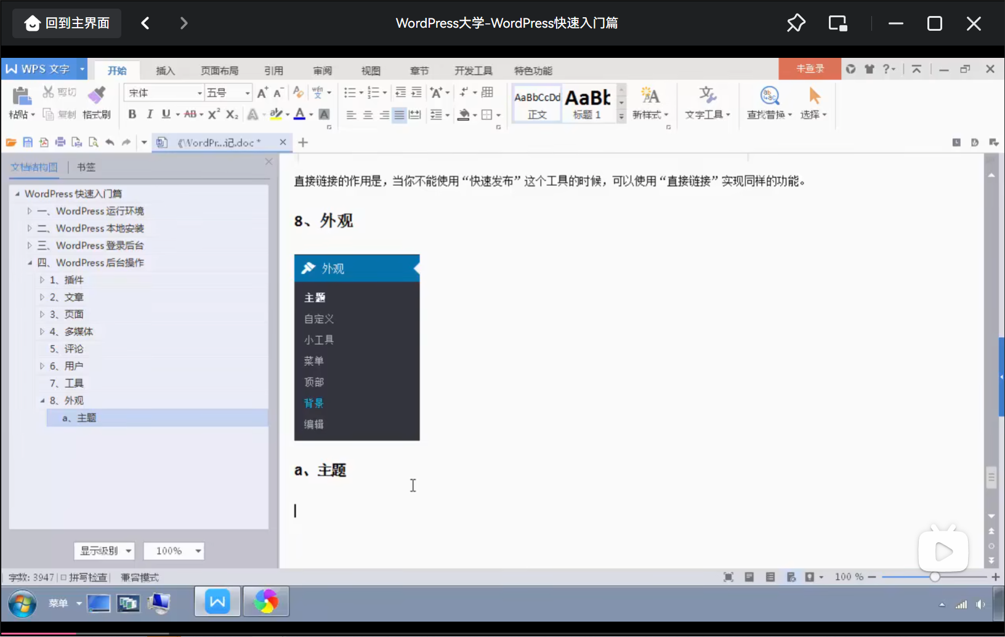This screenshot has width=1005, height=637.
Task: Open font name combo box 宋体
Action: tap(164, 93)
